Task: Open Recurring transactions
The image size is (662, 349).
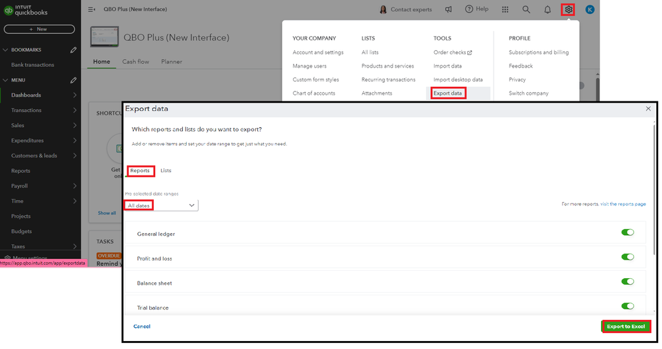Action: tap(388, 79)
